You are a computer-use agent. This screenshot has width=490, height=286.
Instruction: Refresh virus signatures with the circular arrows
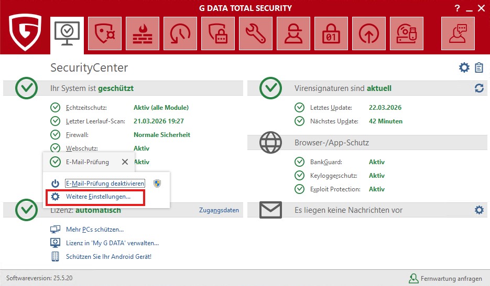[x=479, y=88]
